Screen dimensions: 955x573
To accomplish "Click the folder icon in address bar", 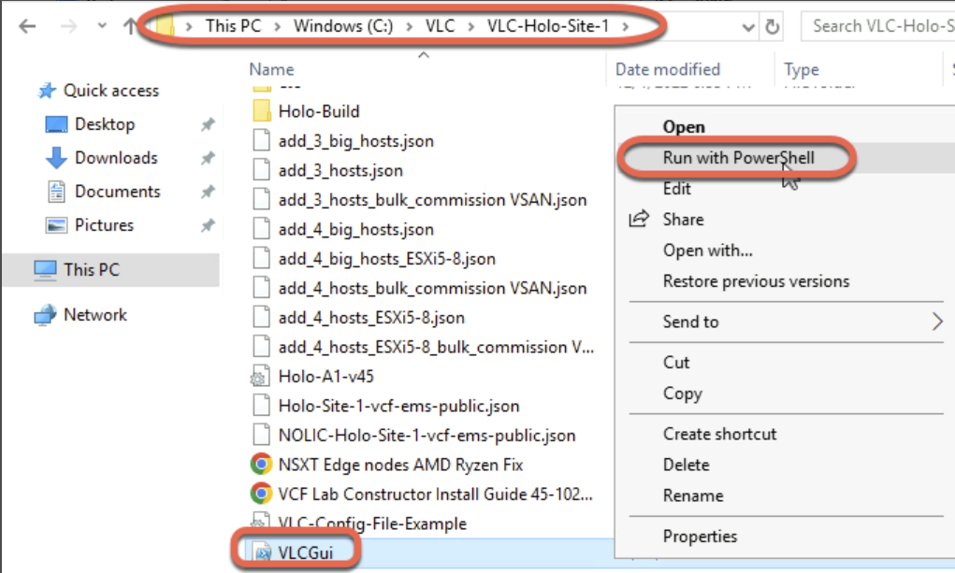I will (165, 26).
